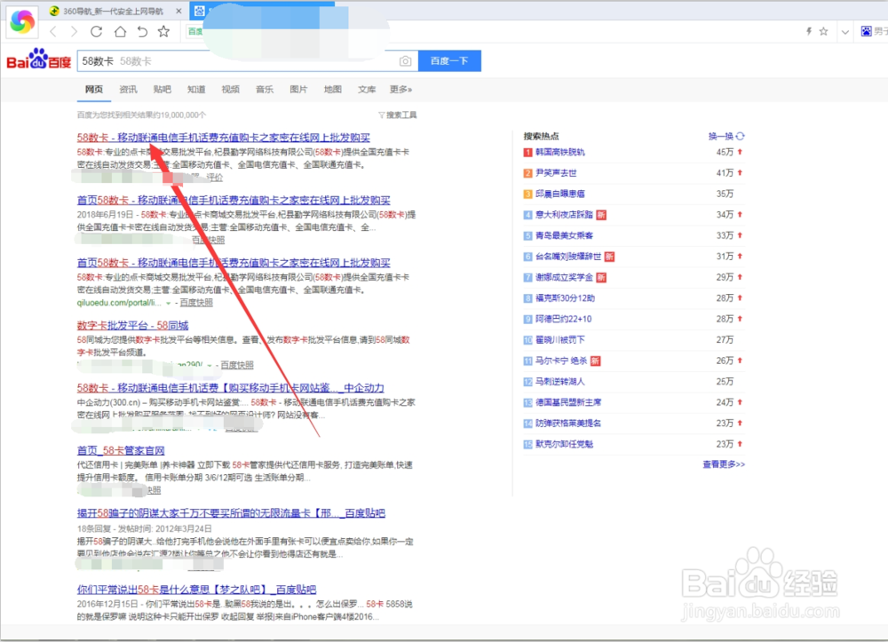The image size is (888, 642).
Task: Go to browser home page icon
Action: (x=120, y=32)
